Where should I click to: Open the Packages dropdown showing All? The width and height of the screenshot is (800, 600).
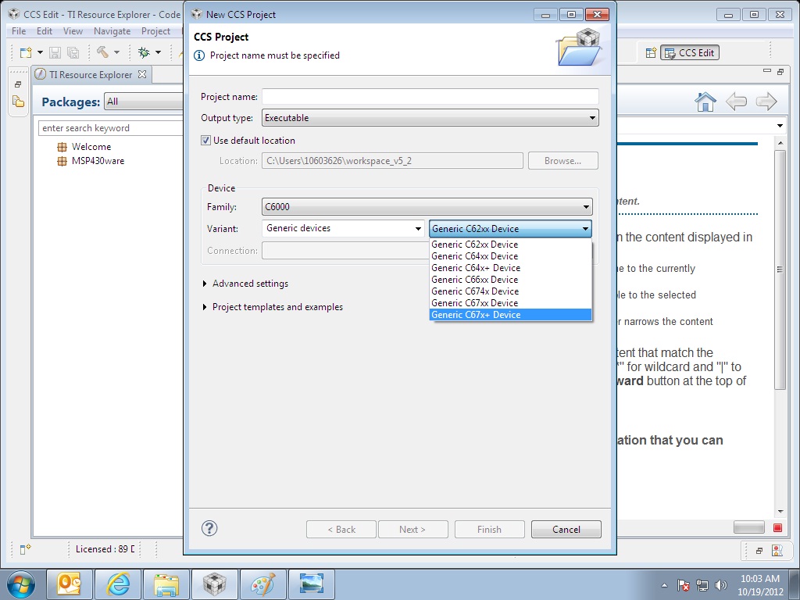[x=144, y=102]
